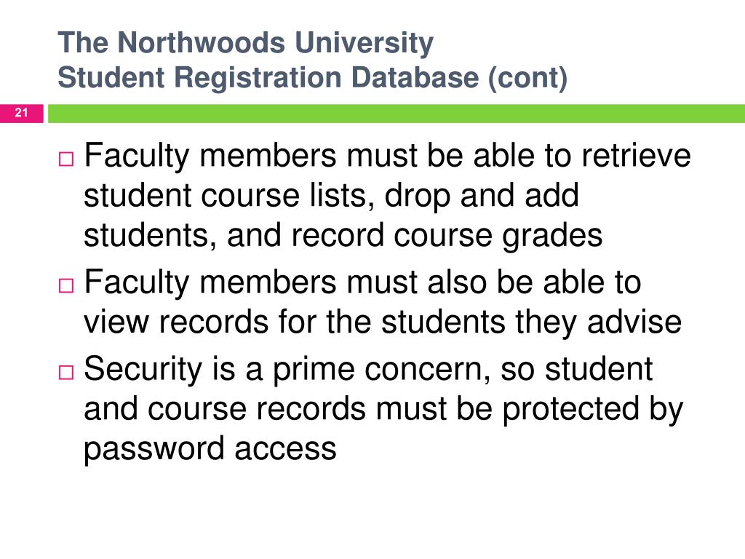Click the pink slide number 21 badge
745x559 pixels.
pos(21,113)
